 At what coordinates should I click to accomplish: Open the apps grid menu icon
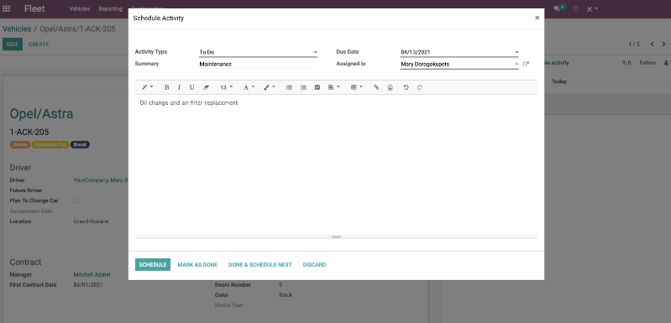click(7, 8)
